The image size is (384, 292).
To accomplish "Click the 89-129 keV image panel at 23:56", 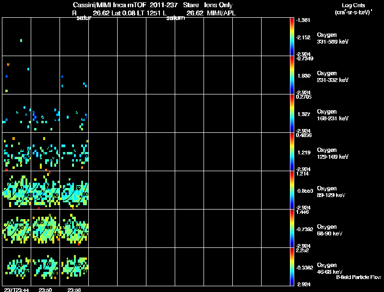I will (x=74, y=190).
